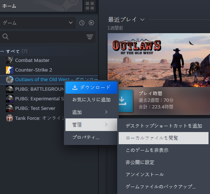The image size is (210, 194).
Task: Select お気に入りに追加 menu entry
Action: coord(91,100)
